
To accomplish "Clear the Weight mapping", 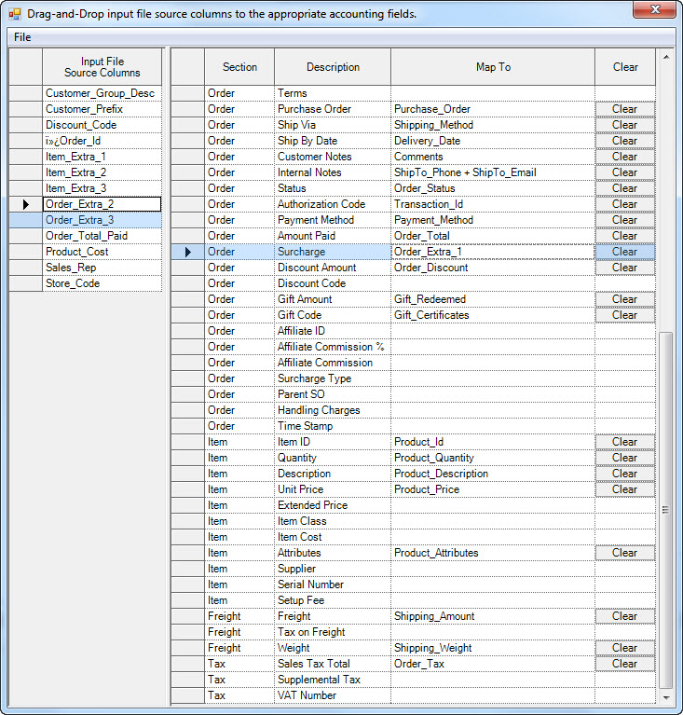I will (x=624, y=648).
